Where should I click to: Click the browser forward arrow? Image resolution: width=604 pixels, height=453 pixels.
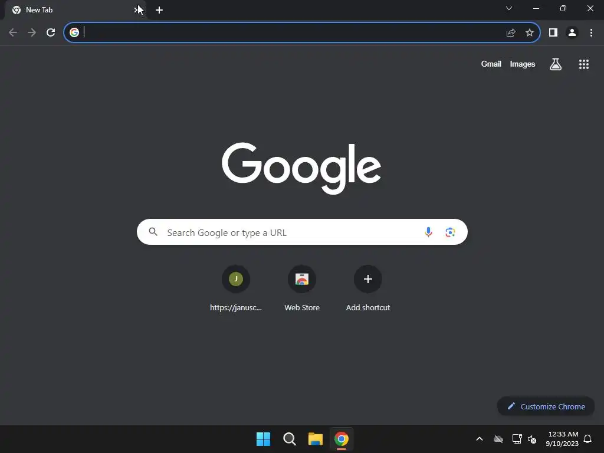tap(32, 33)
